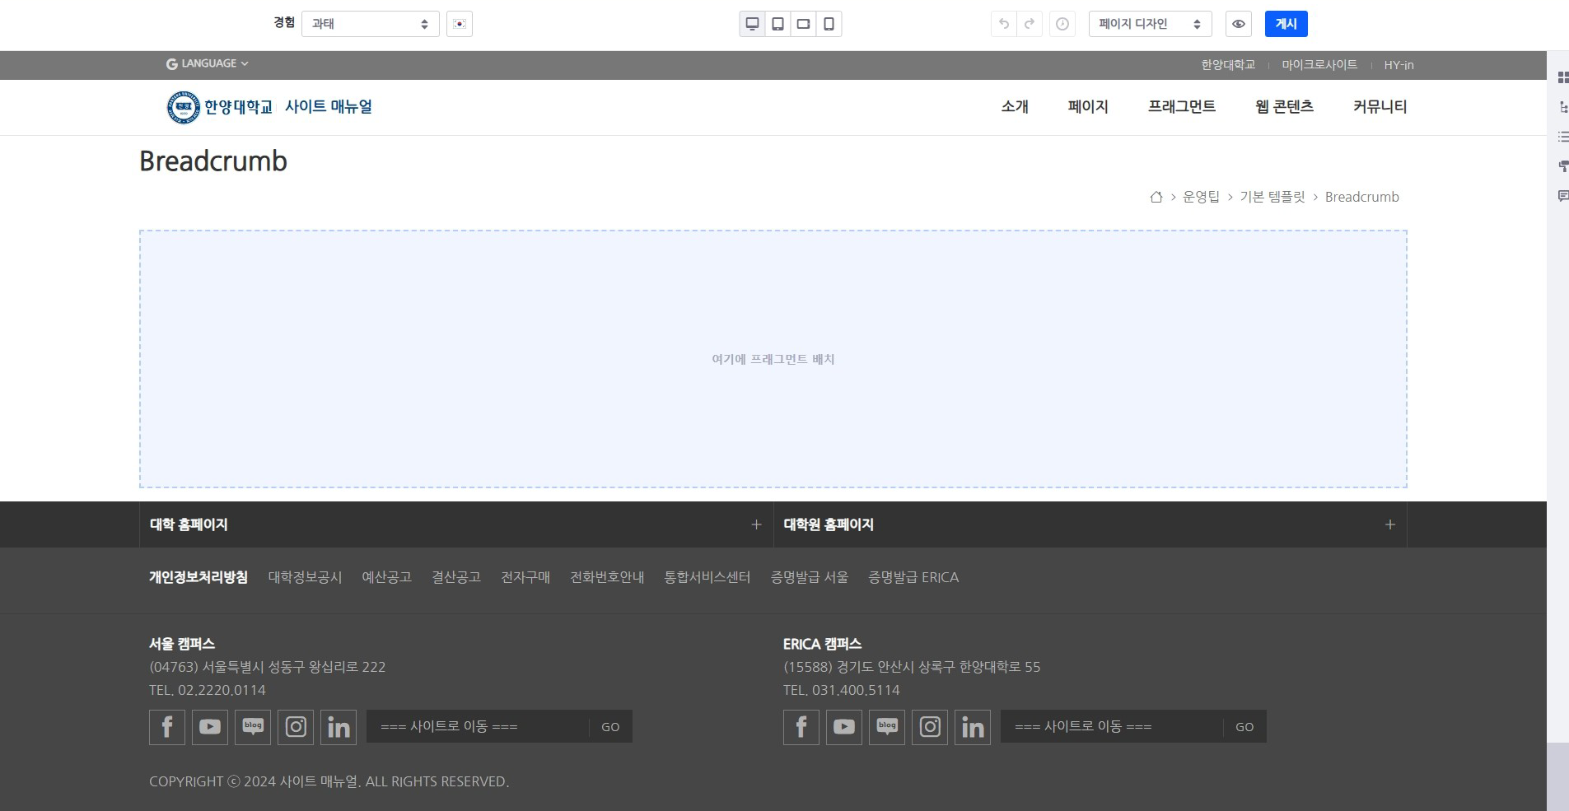Preview page with the eye icon
This screenshot has height=811, width=1569.
[1238, 24]
